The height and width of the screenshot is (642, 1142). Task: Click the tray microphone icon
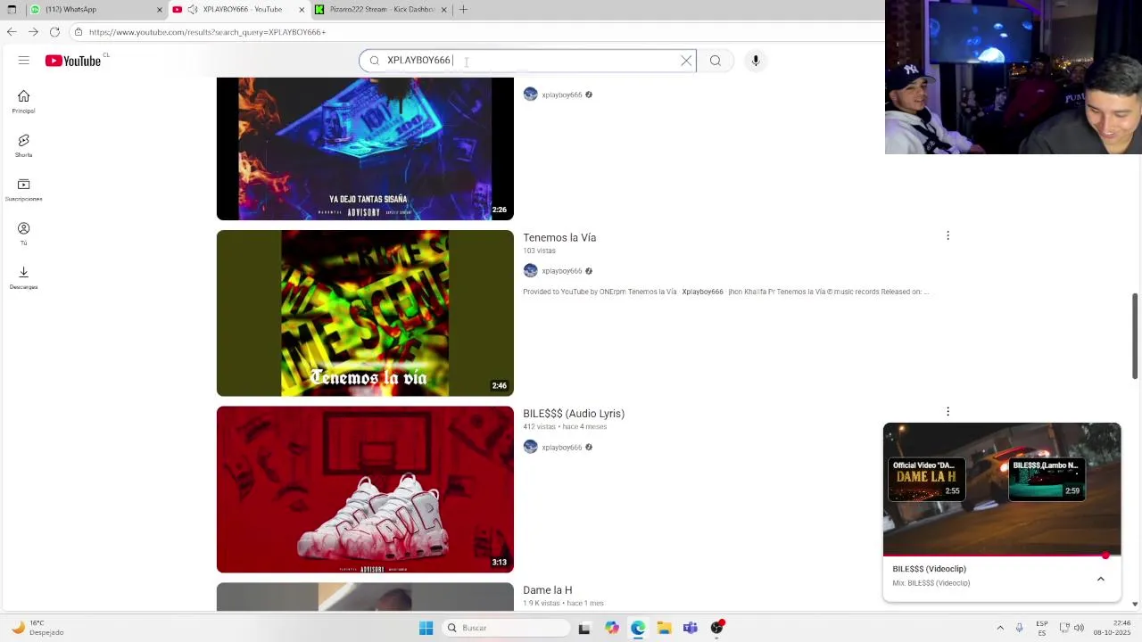coord(1021,628)
